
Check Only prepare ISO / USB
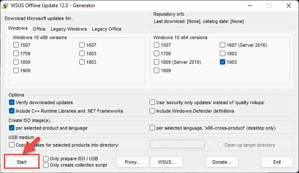click(46, 159)
